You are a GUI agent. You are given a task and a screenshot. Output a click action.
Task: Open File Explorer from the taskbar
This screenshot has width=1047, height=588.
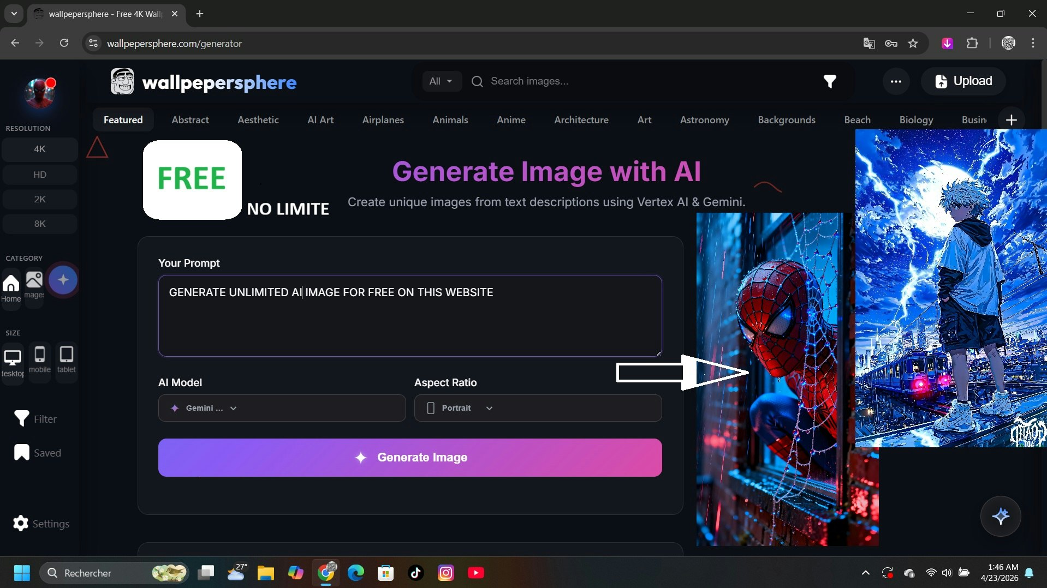[x=265, y=573]
